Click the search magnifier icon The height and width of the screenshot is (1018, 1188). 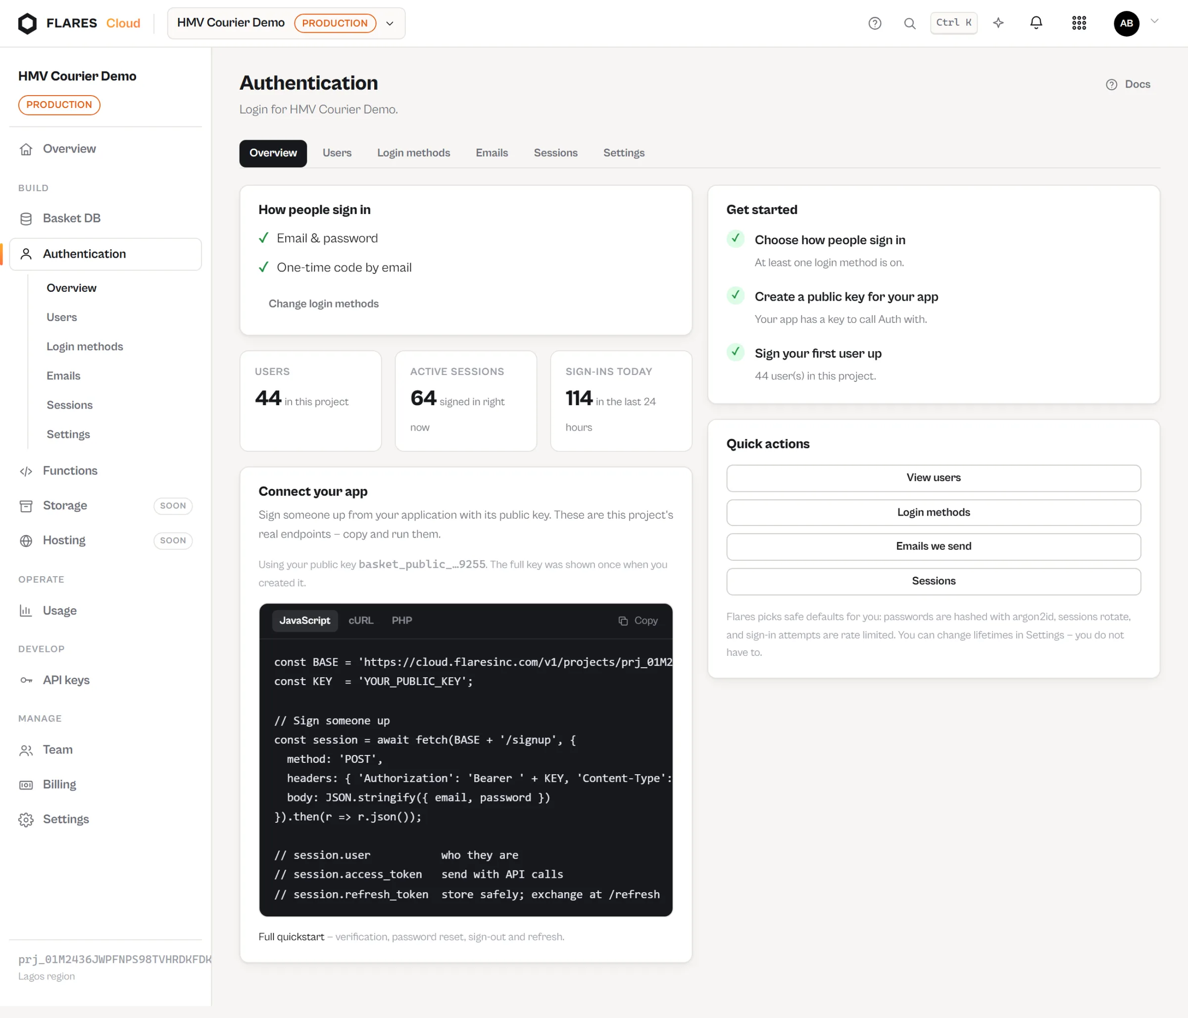point(909,23)
